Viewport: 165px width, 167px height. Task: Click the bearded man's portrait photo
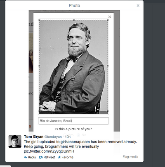[73, 66]
